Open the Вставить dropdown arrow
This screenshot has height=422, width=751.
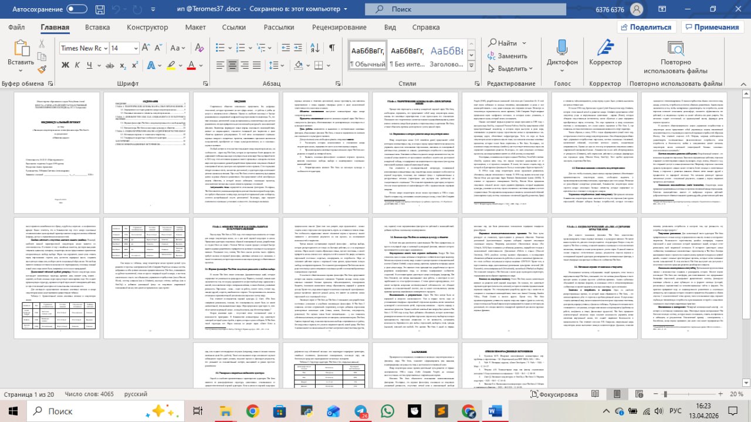coord(21,72)
